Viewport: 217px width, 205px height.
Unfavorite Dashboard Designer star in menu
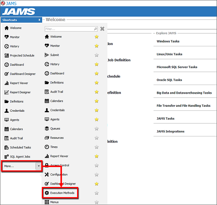coord(97,184)
